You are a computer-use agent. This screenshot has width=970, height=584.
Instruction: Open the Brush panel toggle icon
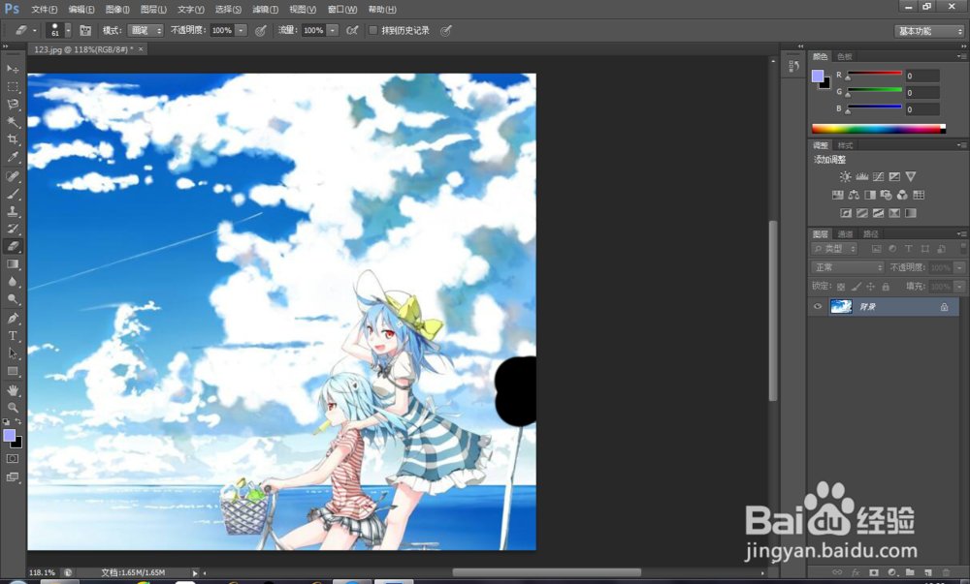(x=85, y=30)
